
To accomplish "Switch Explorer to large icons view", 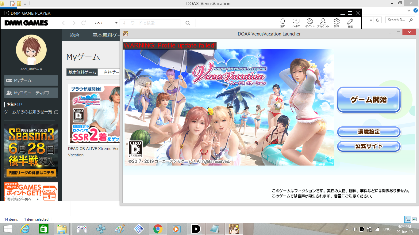I will (414, 219).
